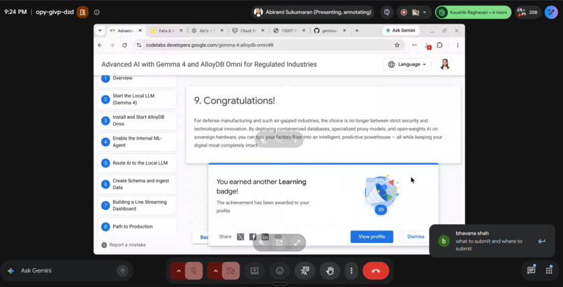Screen dimensions: 563x287
Task: Open participants list showing 208
Action: 527,12
